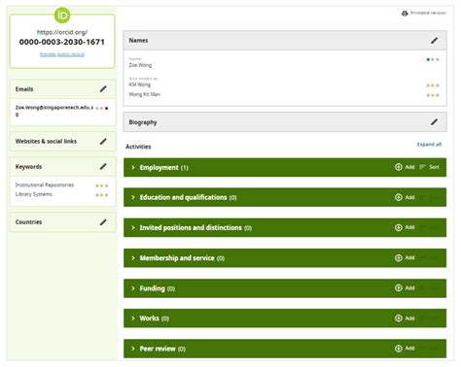Image resolution: width=461 pixels, height=367 pixels.
Task: Click the Sort icon in Employment row
Action: point(422,167)
